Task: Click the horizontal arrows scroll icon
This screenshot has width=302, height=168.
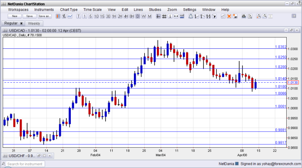Action: point(176,16)
